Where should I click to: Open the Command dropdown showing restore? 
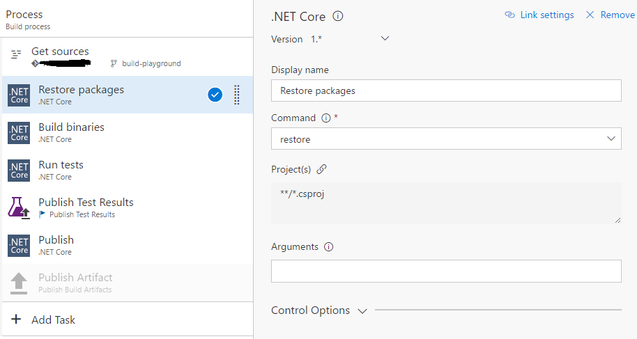(x=446, y=139)
